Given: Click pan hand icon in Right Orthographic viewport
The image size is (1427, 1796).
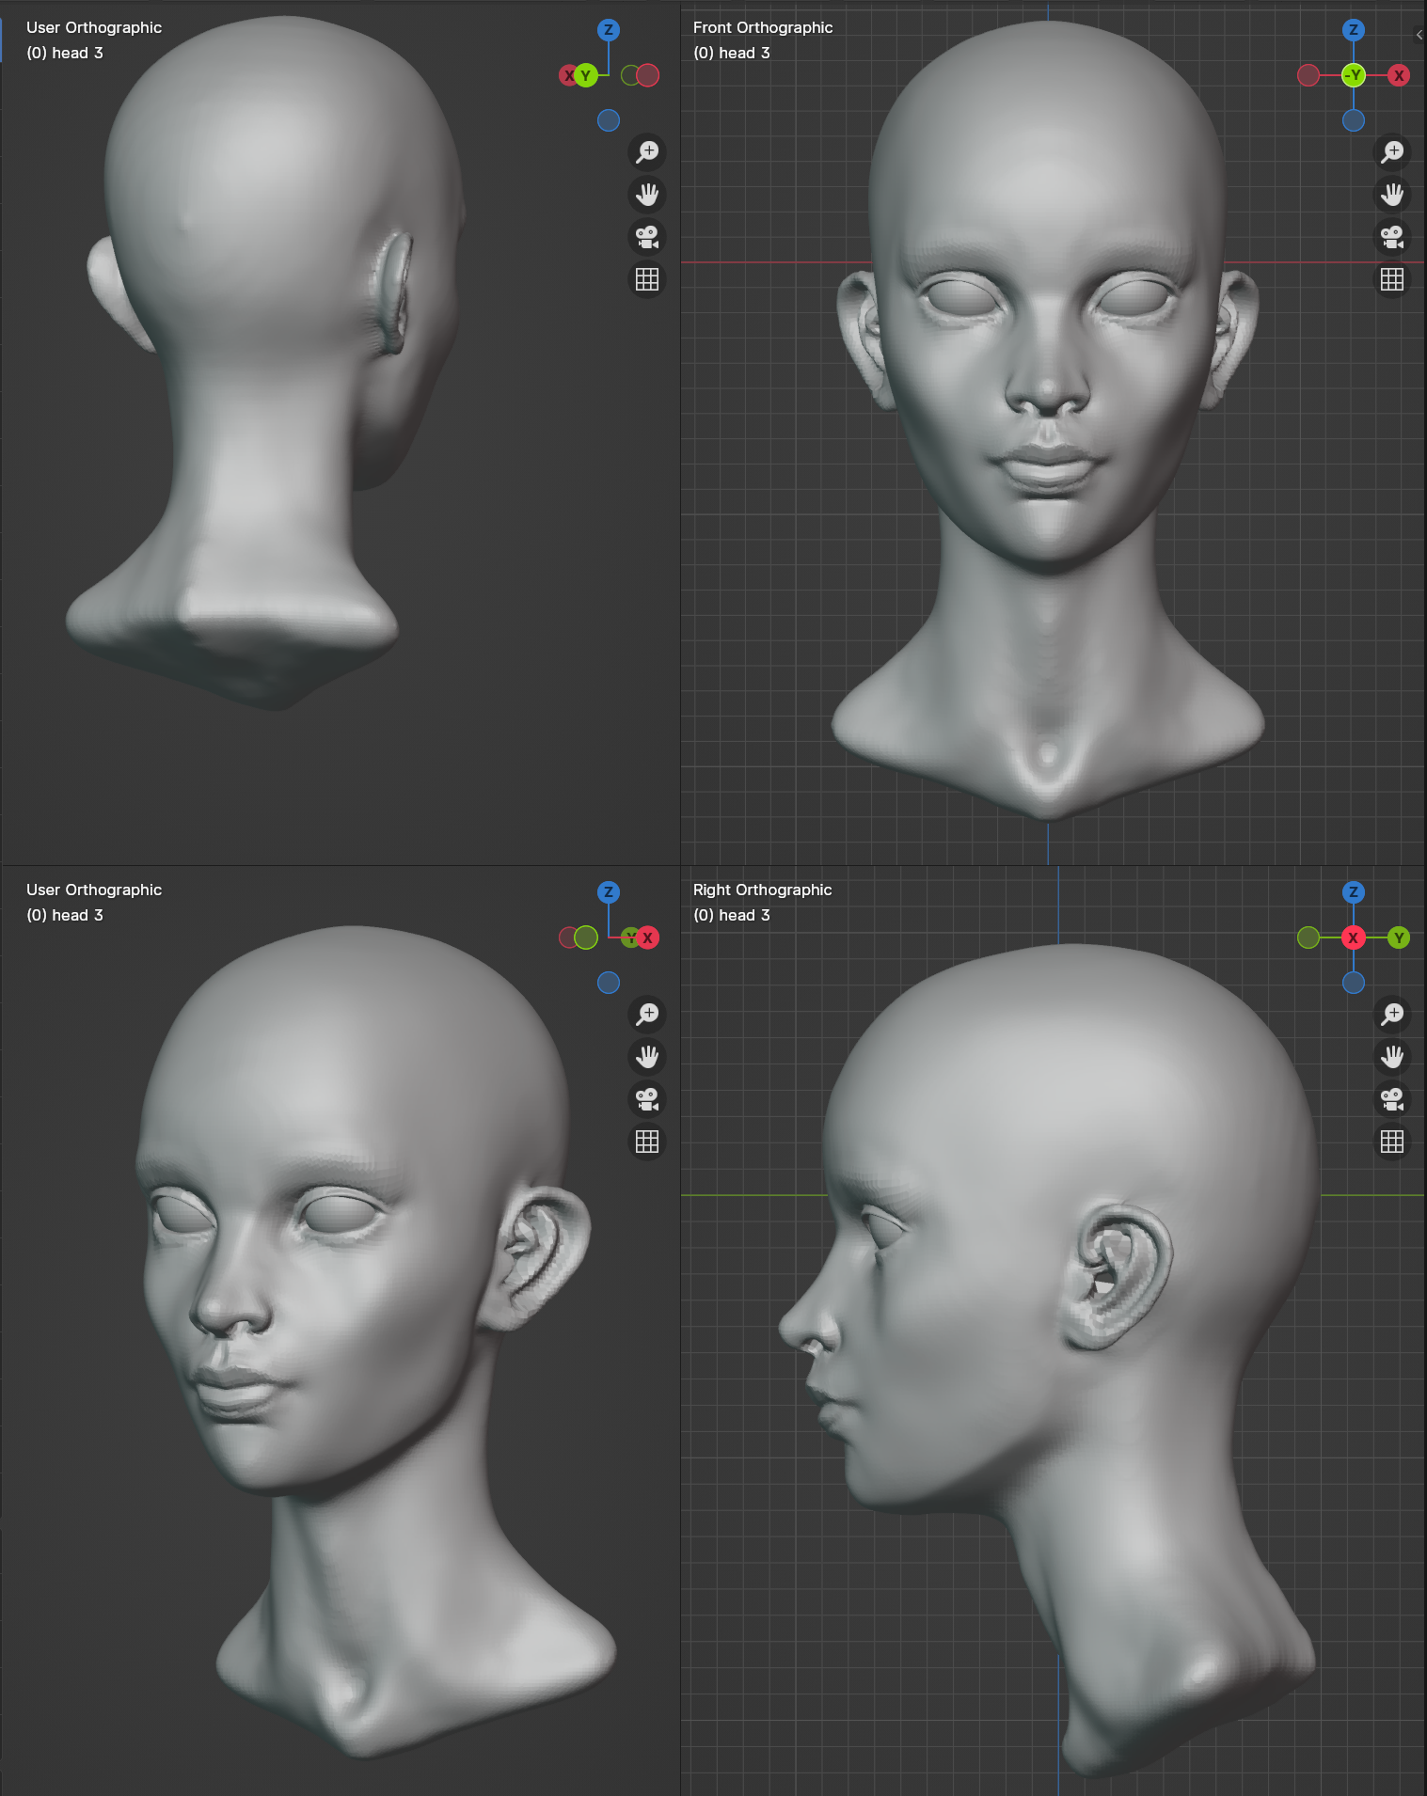Looking at the screenshot, I should pyautogui.click(x=1392, y=1057).
